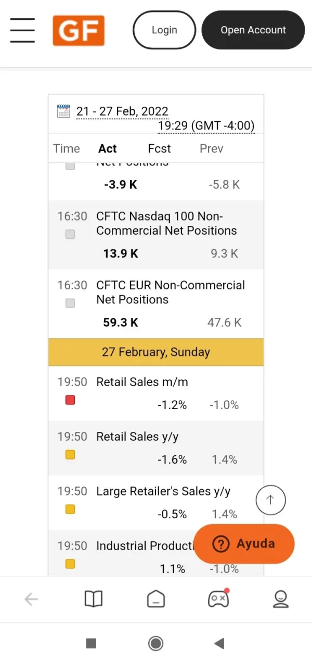Tap the home icon in bottom bar
This screenshot has height=664, width=312.
point(155,599)
